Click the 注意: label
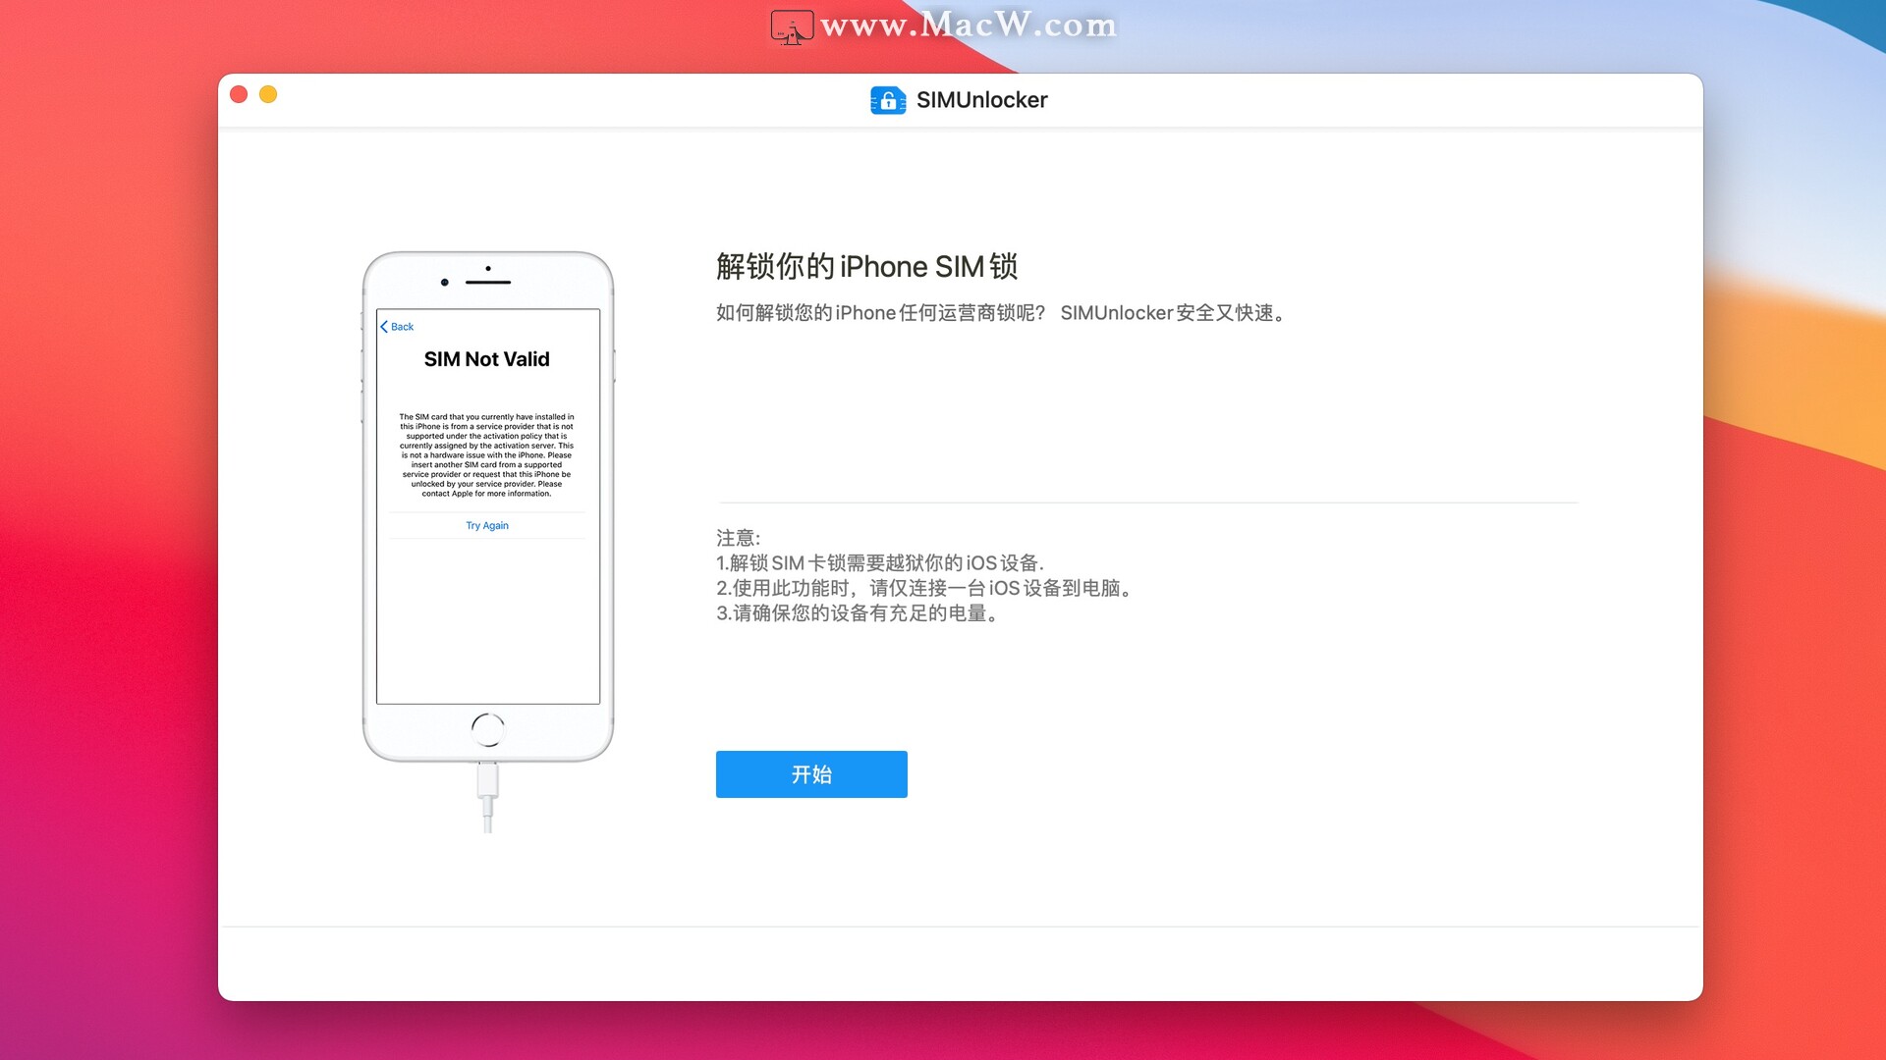Viewport: 1886px width, 1060px height. tap(739, 538)
